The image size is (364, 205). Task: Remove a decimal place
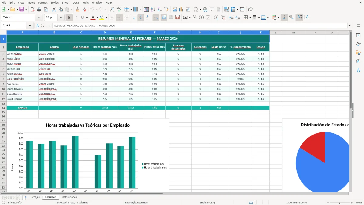coord(223,18)
